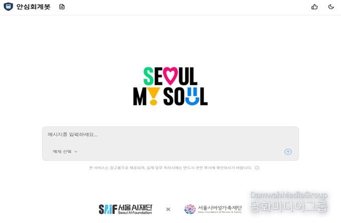The image size is (341, 223).
Task: Click the disclaimer text below input box
Action: [170, 167]
